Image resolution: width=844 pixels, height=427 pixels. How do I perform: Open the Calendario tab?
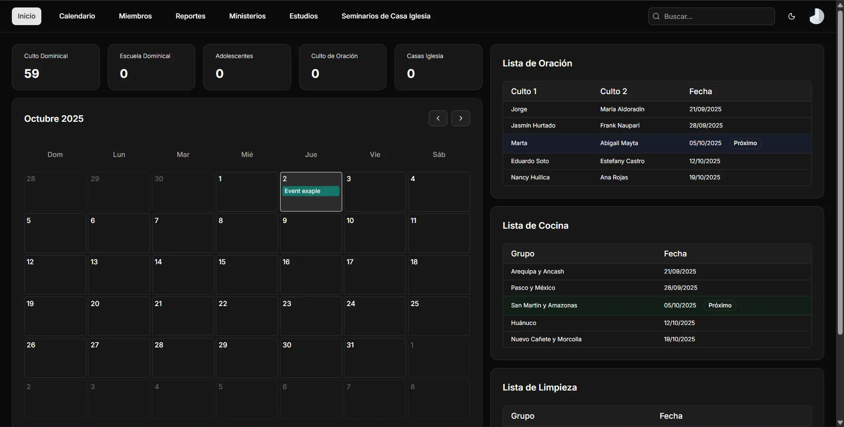point(77,16)
